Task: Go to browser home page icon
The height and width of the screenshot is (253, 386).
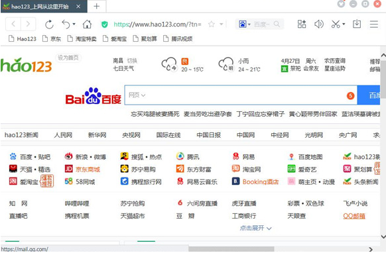Action: [87, 24]
